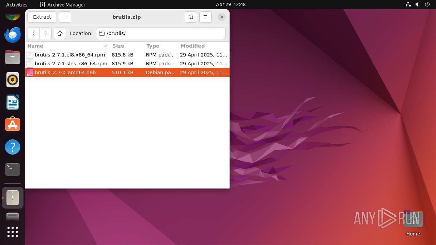Screen dimensions: 436x245
Task: Select brutils-2.7-1.sles.x86_64.rpm file
Action: (x=127, y=64)
